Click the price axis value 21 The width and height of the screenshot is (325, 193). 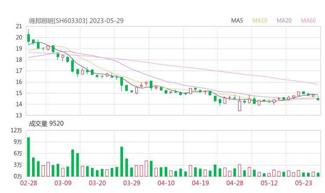tap(19, 26)
